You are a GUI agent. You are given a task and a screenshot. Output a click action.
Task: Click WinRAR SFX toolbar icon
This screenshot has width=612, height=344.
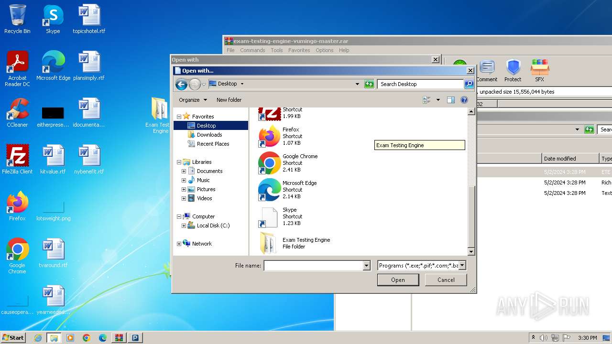[x=539, y=71]
